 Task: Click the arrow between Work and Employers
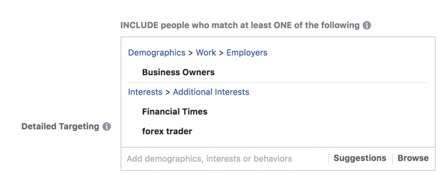pos(221,53)
